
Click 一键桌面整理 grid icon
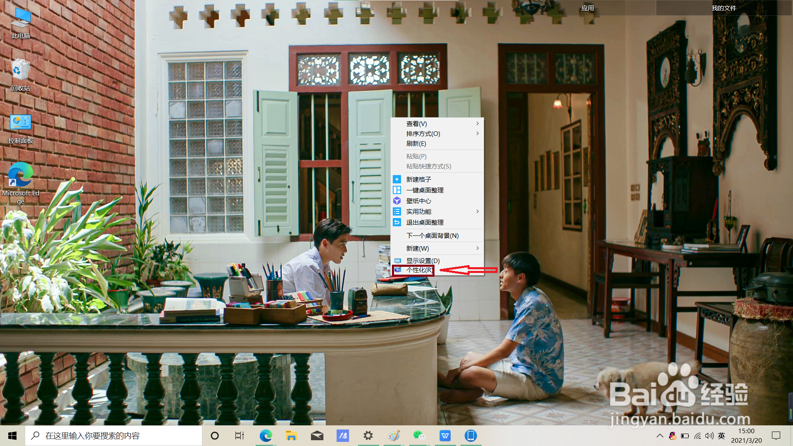[x=397, y=190]
